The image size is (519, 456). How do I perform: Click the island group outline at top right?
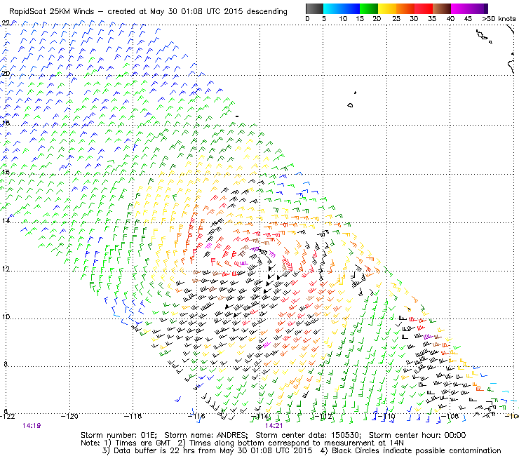pos(484,36)
